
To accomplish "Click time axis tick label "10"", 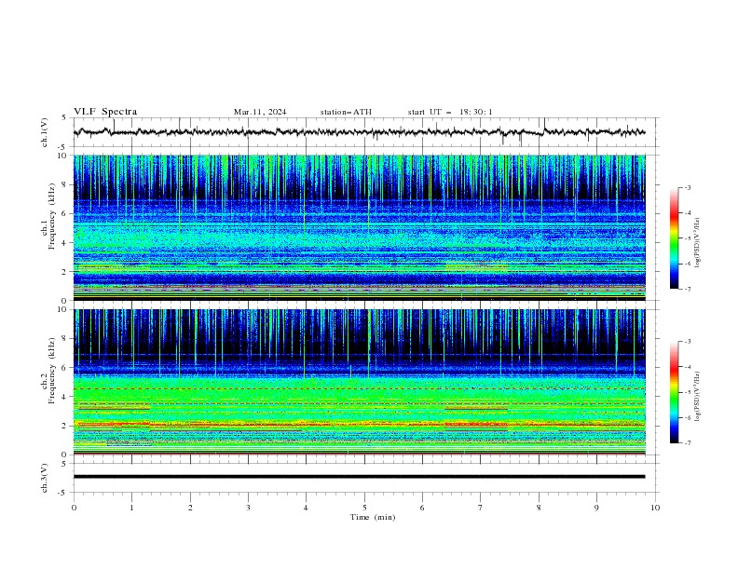I will click(x=655, y=508).
